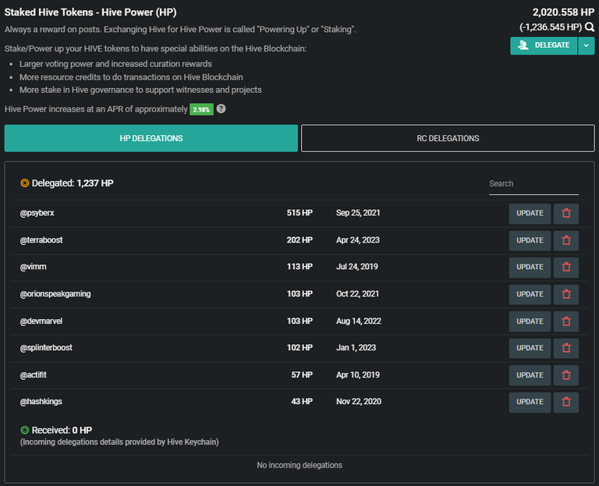Visit the @actifit account link
Viewport: 599px width, 486px height.
click(34, 374)
